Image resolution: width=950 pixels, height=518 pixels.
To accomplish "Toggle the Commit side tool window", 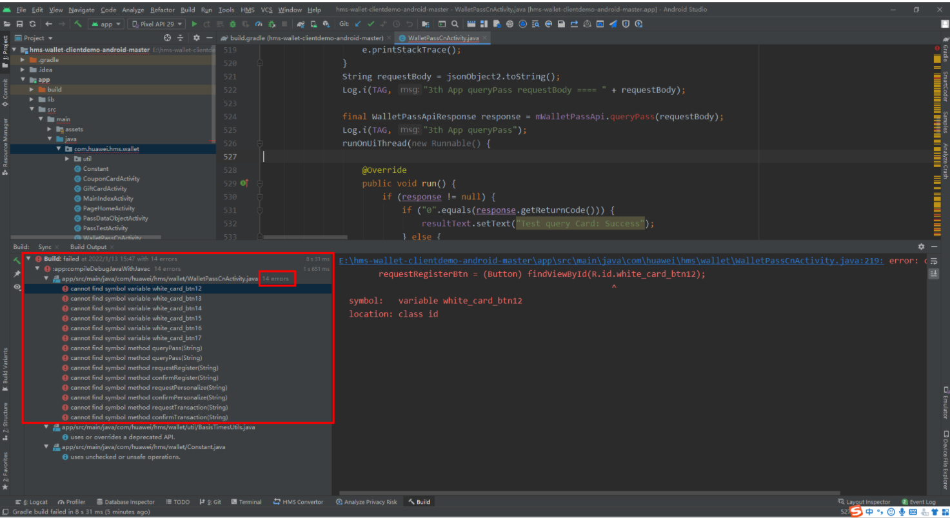I will pyautogui.click(x=5, y=92).
